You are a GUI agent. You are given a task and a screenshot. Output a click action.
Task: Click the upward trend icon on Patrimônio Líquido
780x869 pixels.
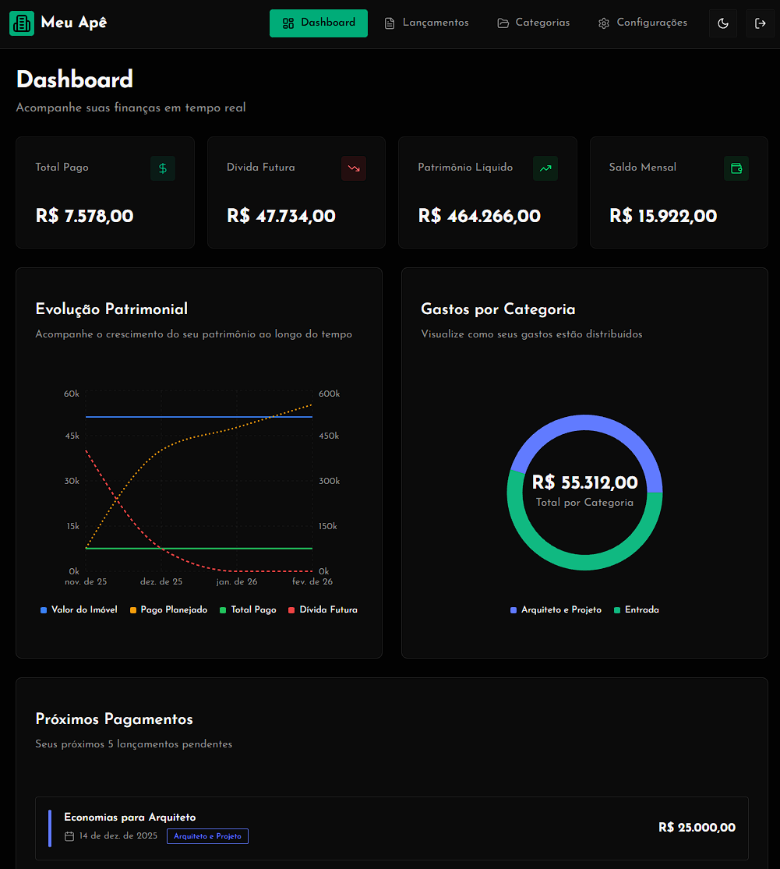coord(545,168)
